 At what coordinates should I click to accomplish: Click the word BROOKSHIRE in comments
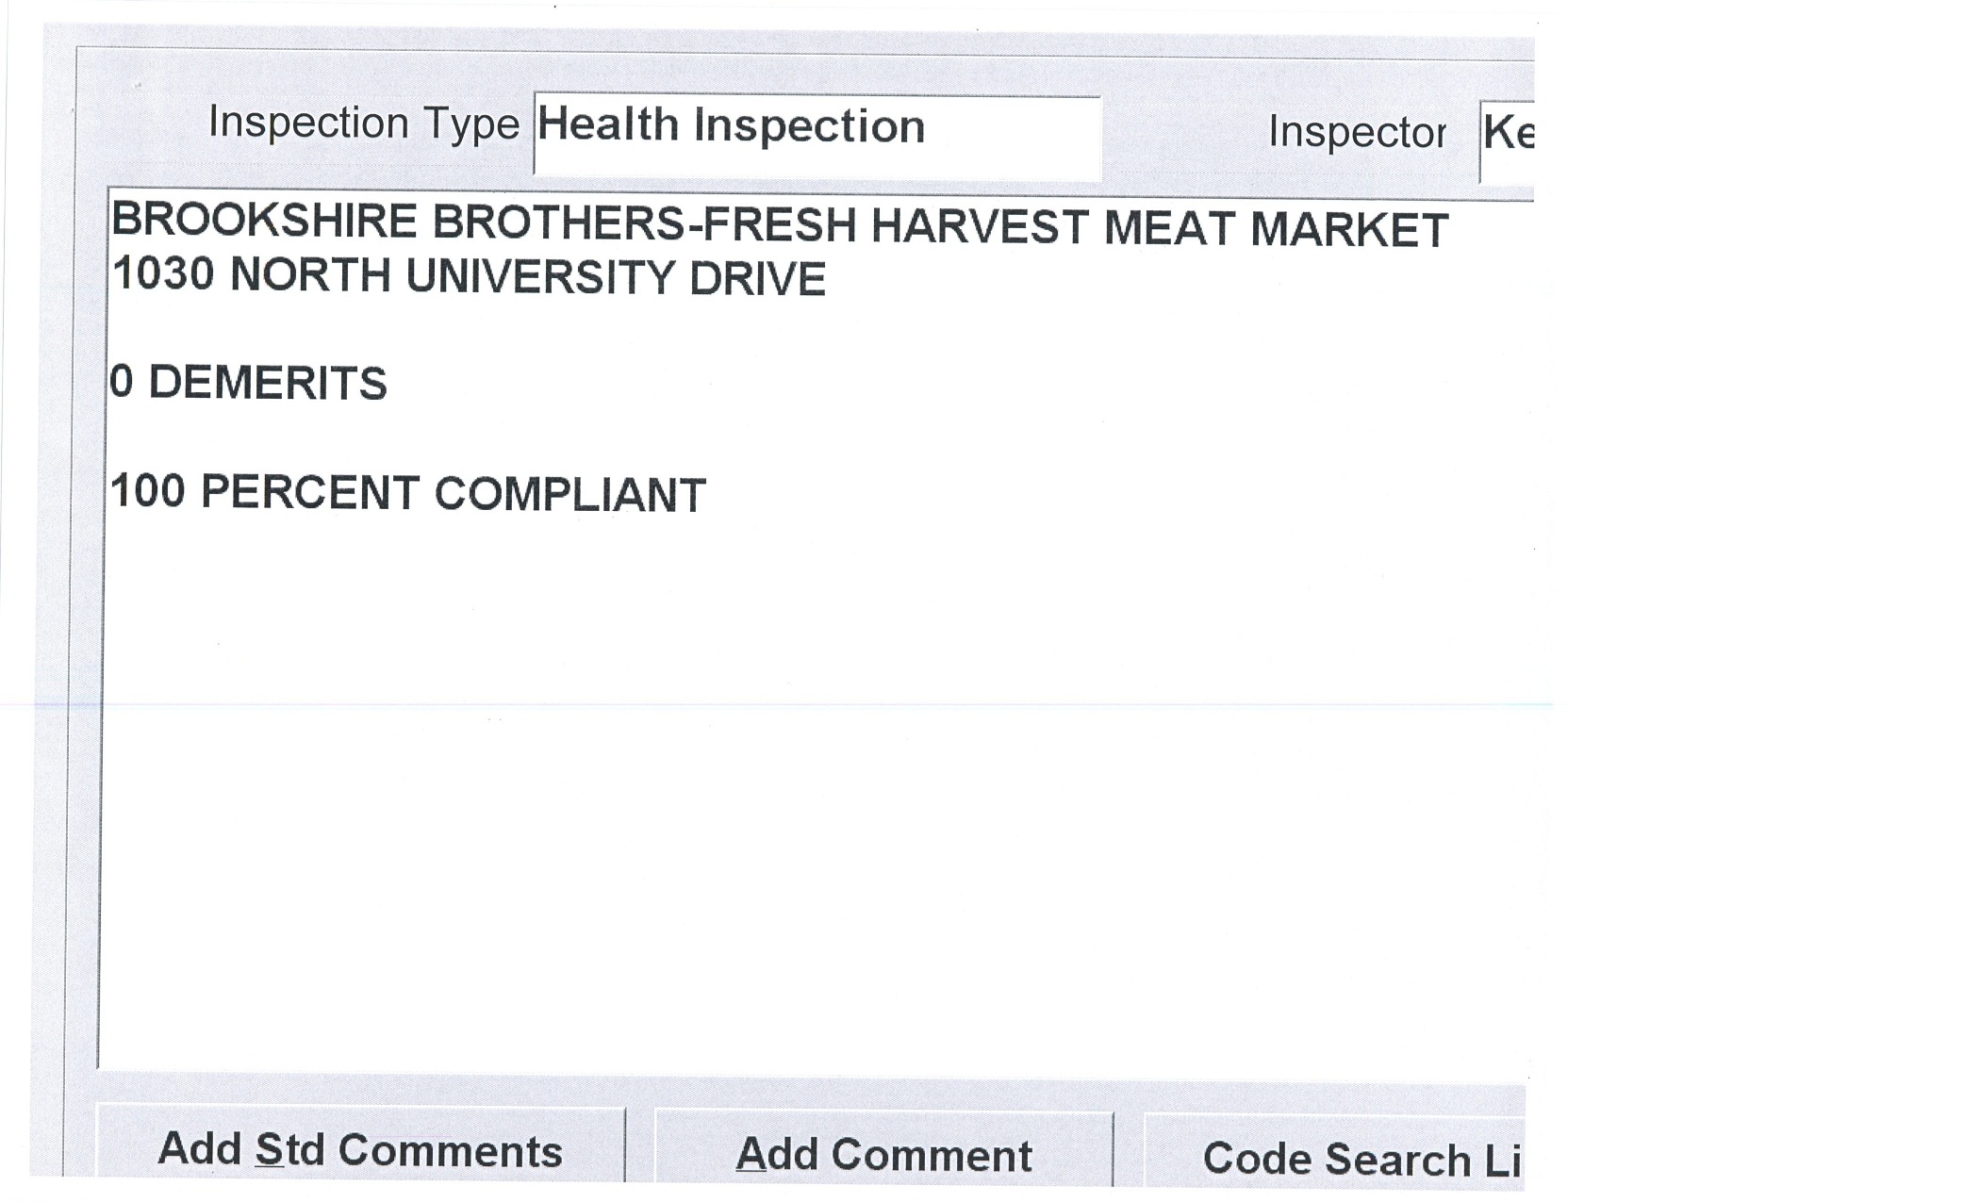(x=264, y=222)
